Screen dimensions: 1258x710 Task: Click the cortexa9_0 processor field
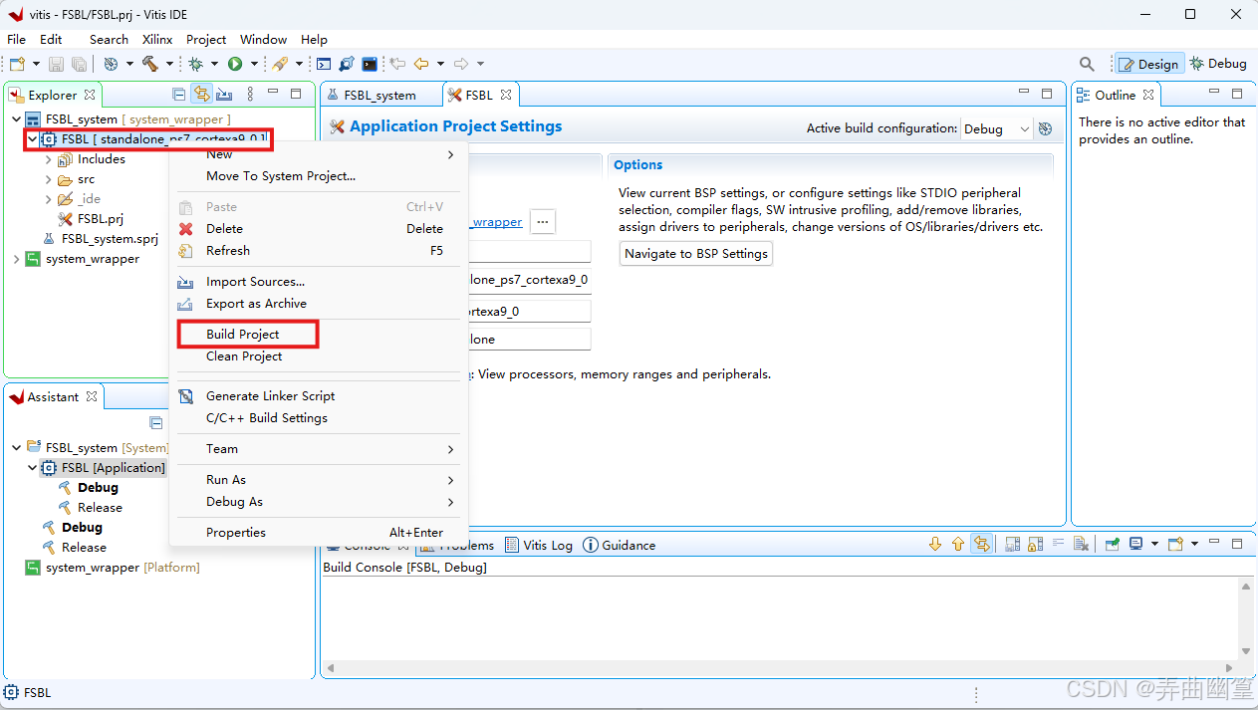[x=529, y=312]
